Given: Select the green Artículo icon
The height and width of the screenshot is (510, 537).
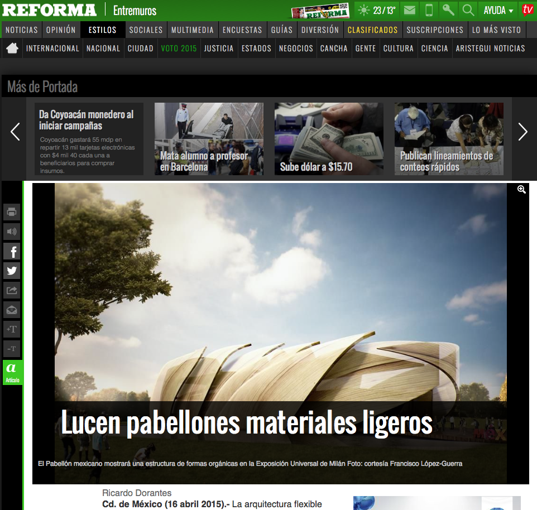Looking at the screenshot, I should (x=12, y=372).
